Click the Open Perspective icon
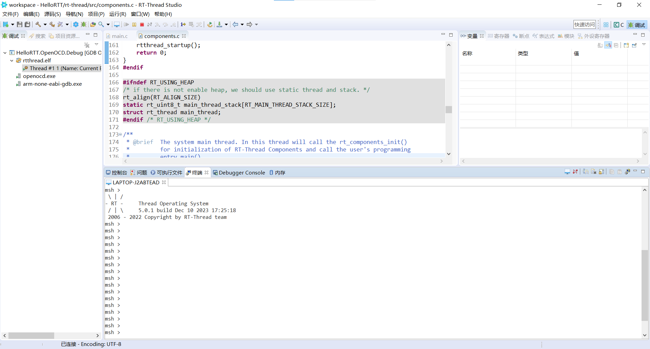 pyautogui.click(x=606, y=25)
